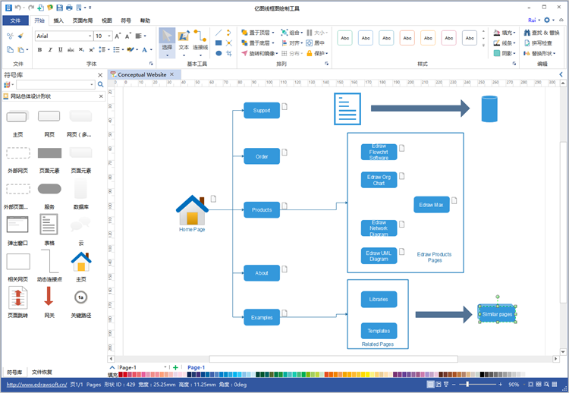The height and width of the screenshot is (393, 569).
Task: Open the Arial font family dropdown
Action: click(x=90, y=36)
